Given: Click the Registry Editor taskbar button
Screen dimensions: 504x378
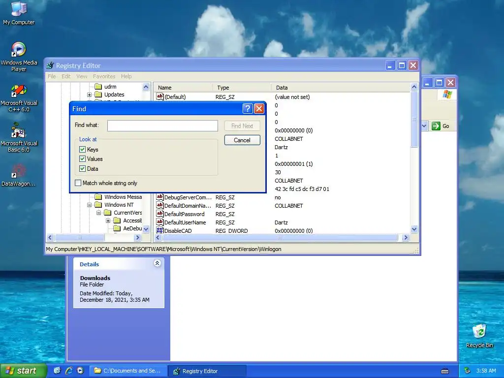Looking at the screenshot, I should pos(207,371).
